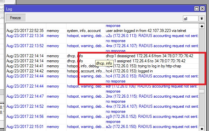
Task: Select u2u (172.26.0.113) RADIUS log message
Action: point(152,38)
